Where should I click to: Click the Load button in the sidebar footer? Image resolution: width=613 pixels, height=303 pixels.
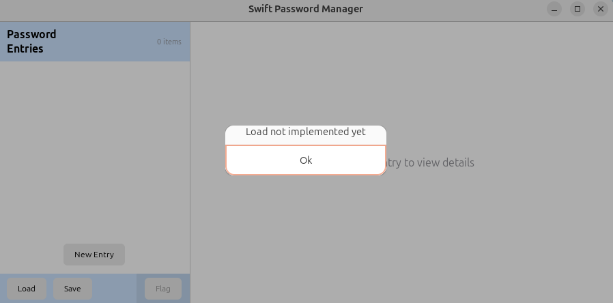[x=27, y=289]
